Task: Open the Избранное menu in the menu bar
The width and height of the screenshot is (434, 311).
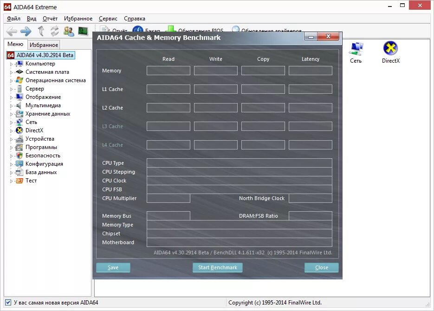Action: click(x=78, y=19)
